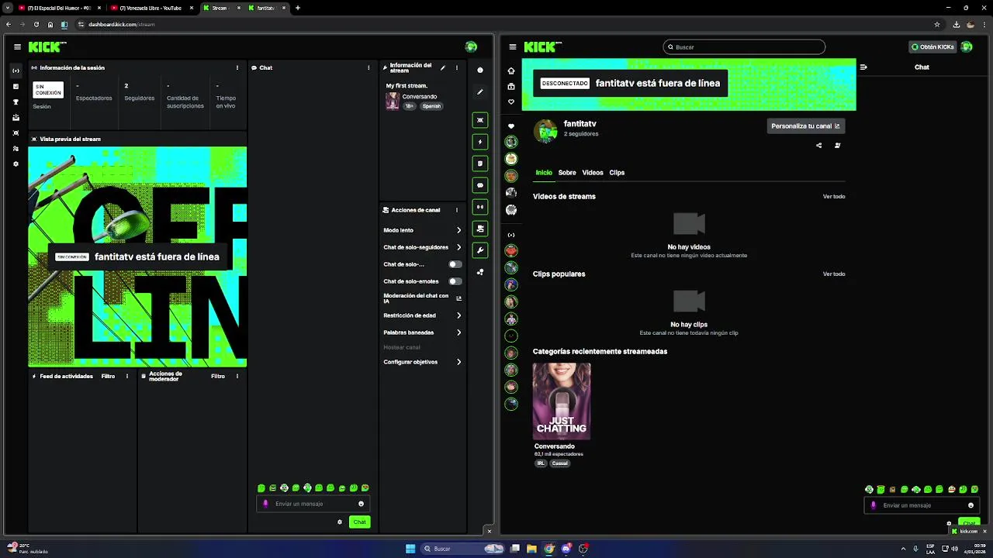
Task: Click the green lightning bolt icon in right toolbar
Action: [480, 142]
